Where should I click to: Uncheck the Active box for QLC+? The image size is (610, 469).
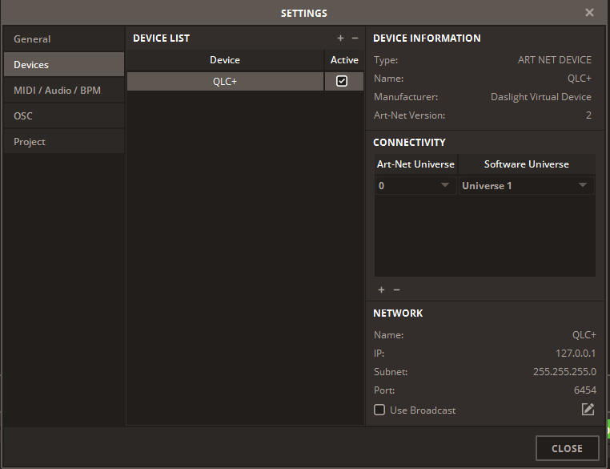pos(342,81)
